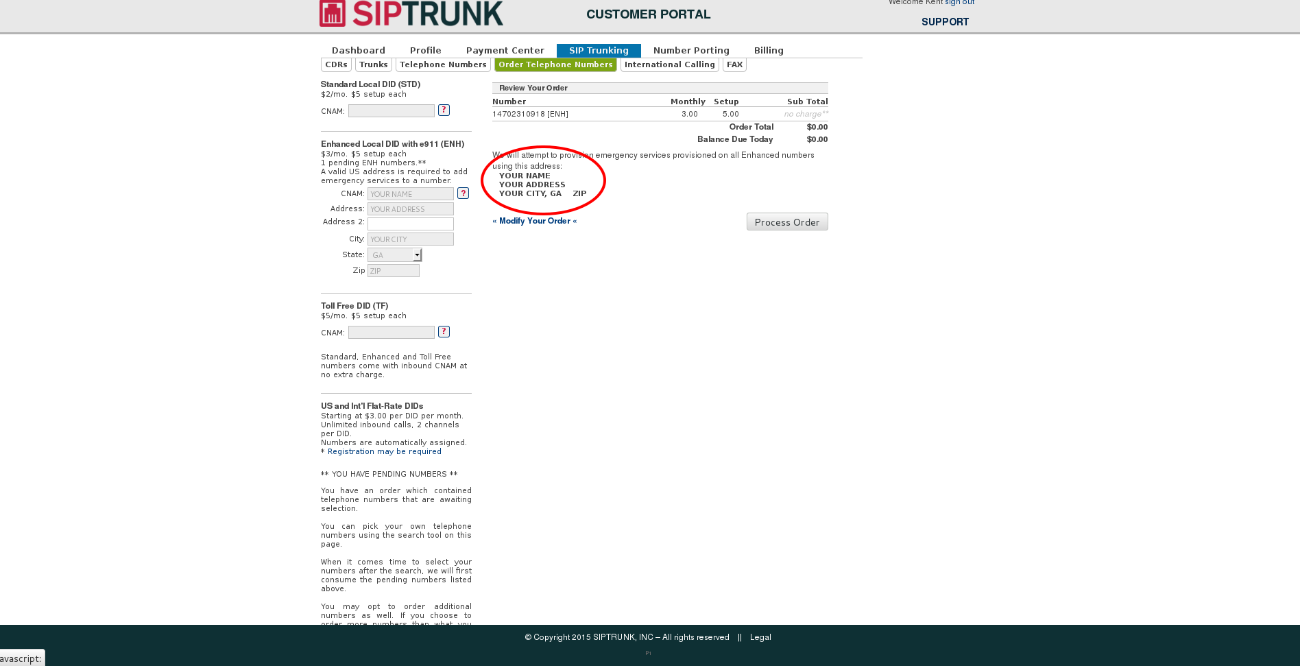Click the CUSTOMER PORTAL heading

[648, 14]
